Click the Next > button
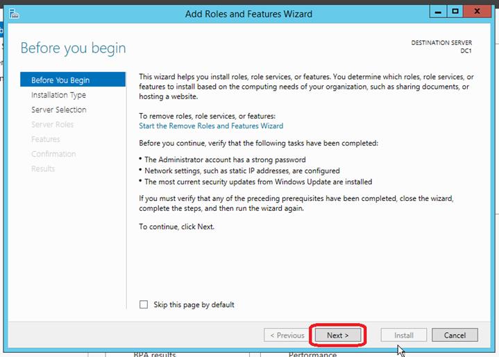Image resolution: width=499 pixels, height=357 pixels. pos(338,335)
